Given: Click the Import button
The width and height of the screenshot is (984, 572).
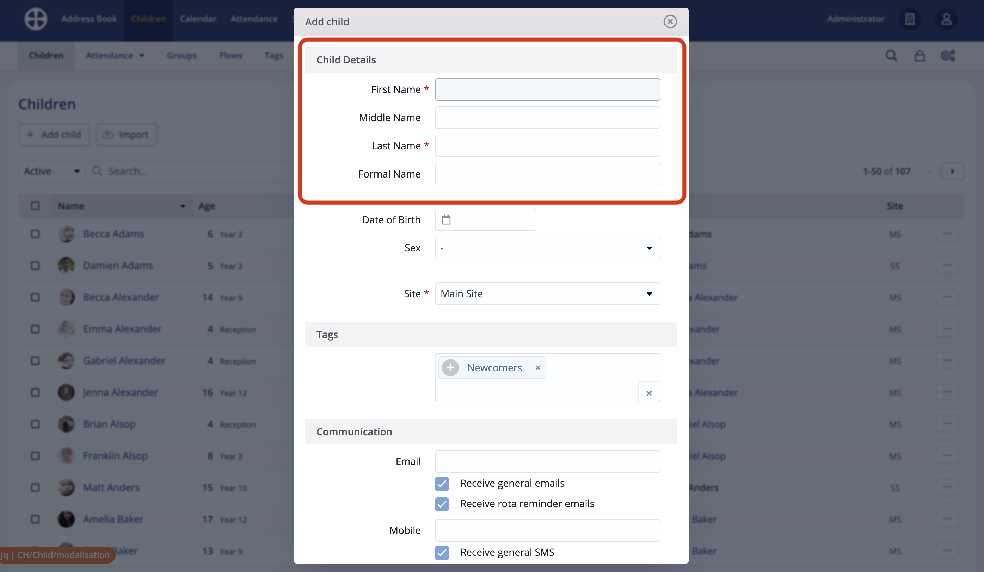Looking at the screenshot, I should (x=127, y=135).
